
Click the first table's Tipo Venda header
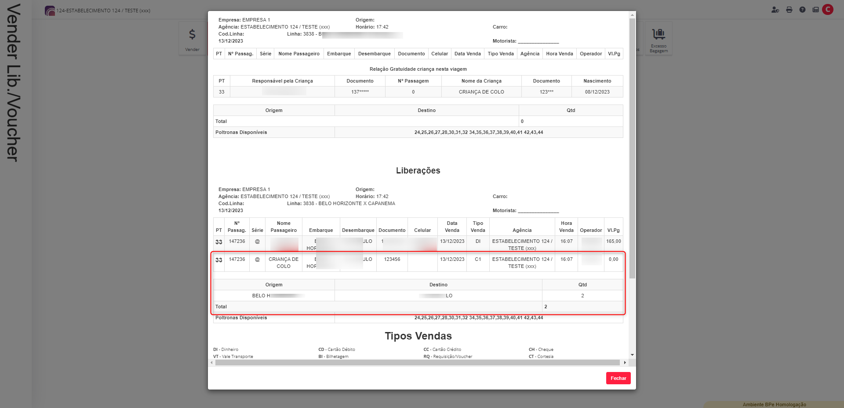pyautogui.click(x=501, y=54)
